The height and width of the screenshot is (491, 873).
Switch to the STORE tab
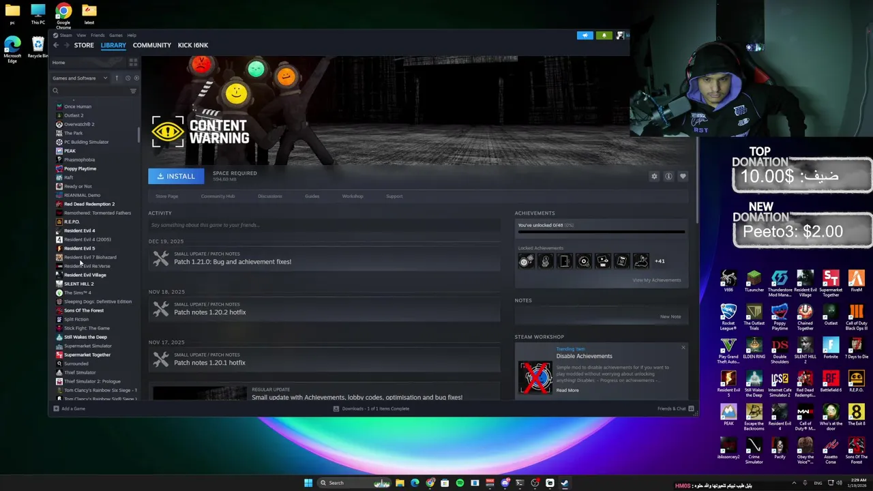[x=84, y=45]
